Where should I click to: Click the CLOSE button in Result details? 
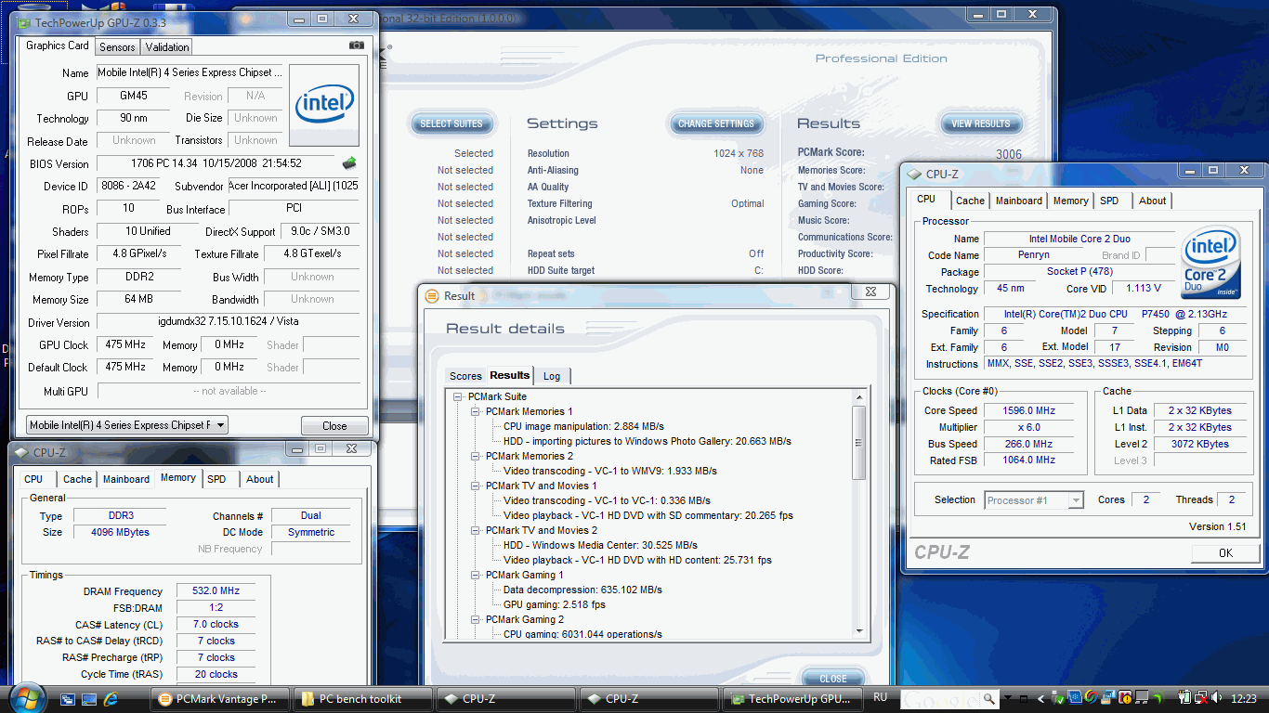(x=833, y=679)
